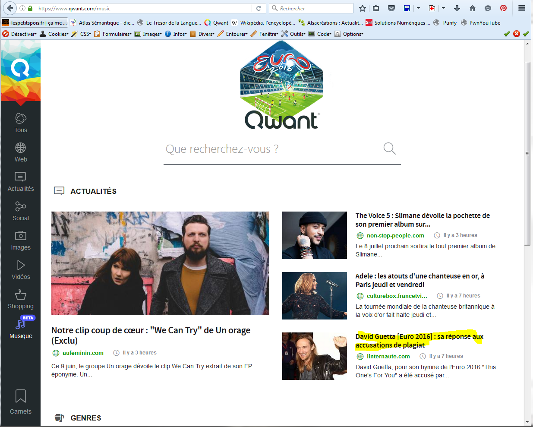
Task: Open the dropdown arrow beside the blue floppy disk icon
Action: click(x=418, y=8)
